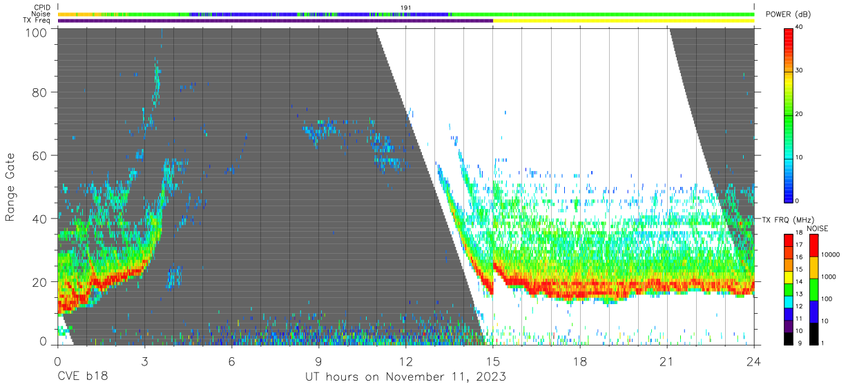Click the yellow block in NOISE color bar
848x391 pixels.
click(815, 268)
